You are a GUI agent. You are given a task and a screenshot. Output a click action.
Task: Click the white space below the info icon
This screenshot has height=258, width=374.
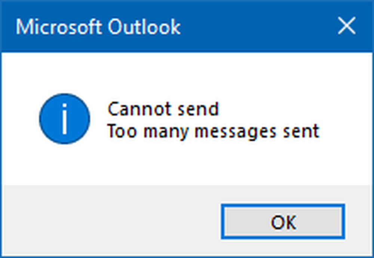point(64,165)
